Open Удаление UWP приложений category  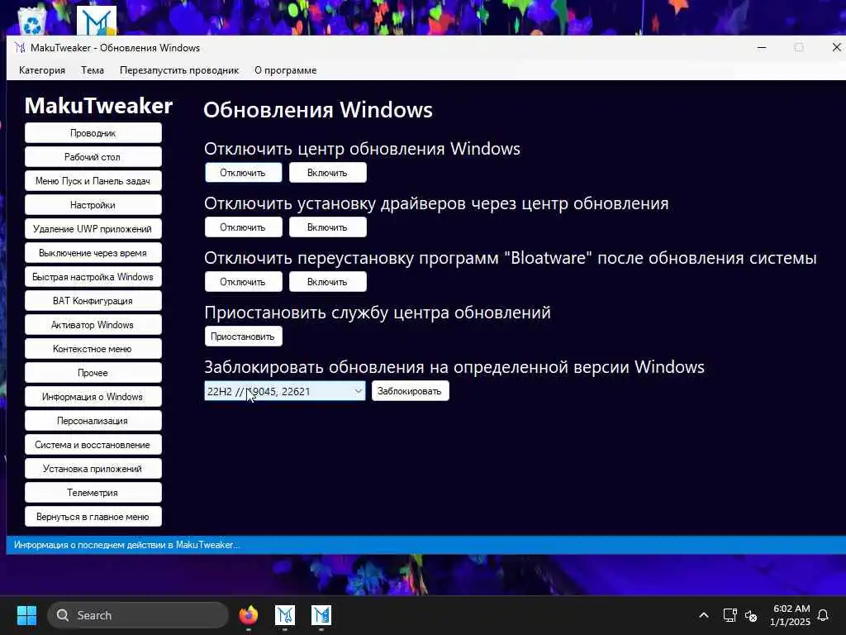[93, 229]
